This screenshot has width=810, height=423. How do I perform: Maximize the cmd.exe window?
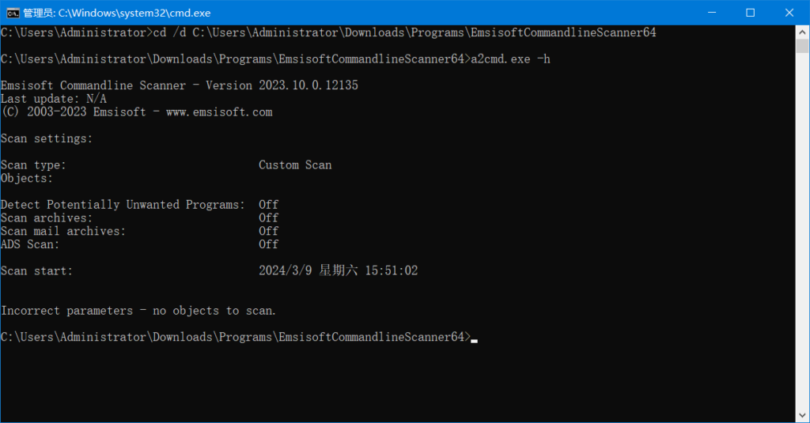coord(751,13)
